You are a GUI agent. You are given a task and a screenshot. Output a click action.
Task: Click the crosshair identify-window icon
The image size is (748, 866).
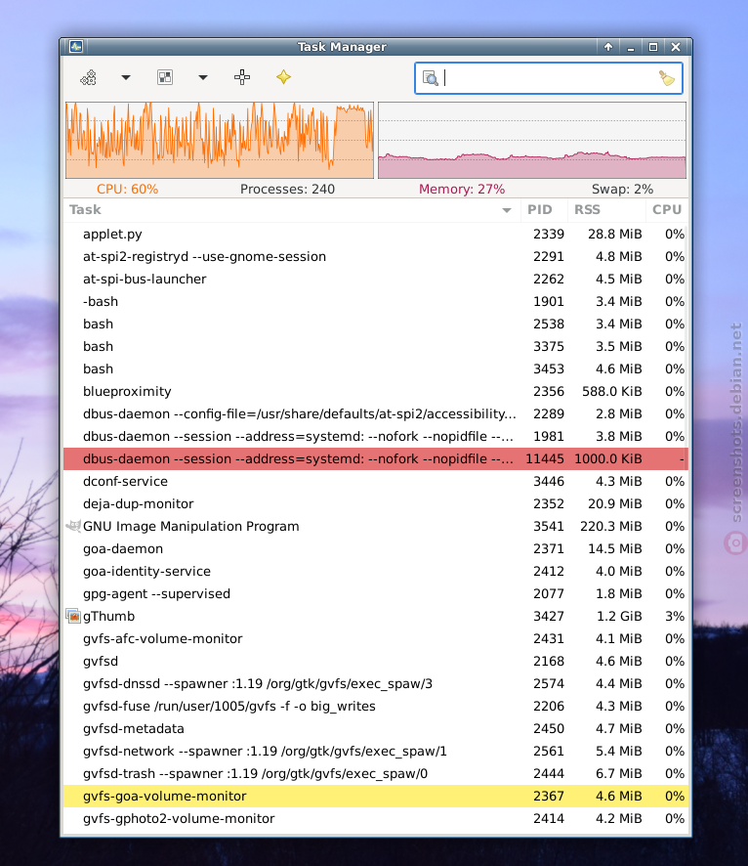tap(242, 77)
